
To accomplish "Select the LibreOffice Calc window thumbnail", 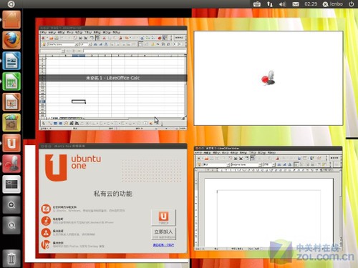I will pos(113,78).
